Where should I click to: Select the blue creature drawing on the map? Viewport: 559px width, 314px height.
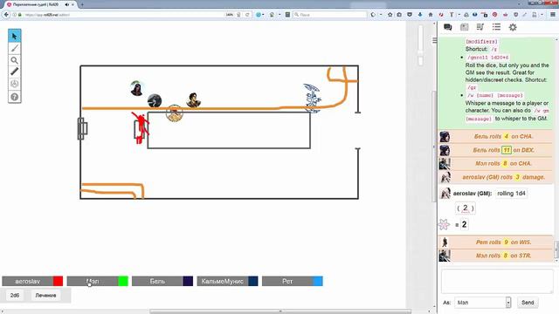[x=313, y=98]
